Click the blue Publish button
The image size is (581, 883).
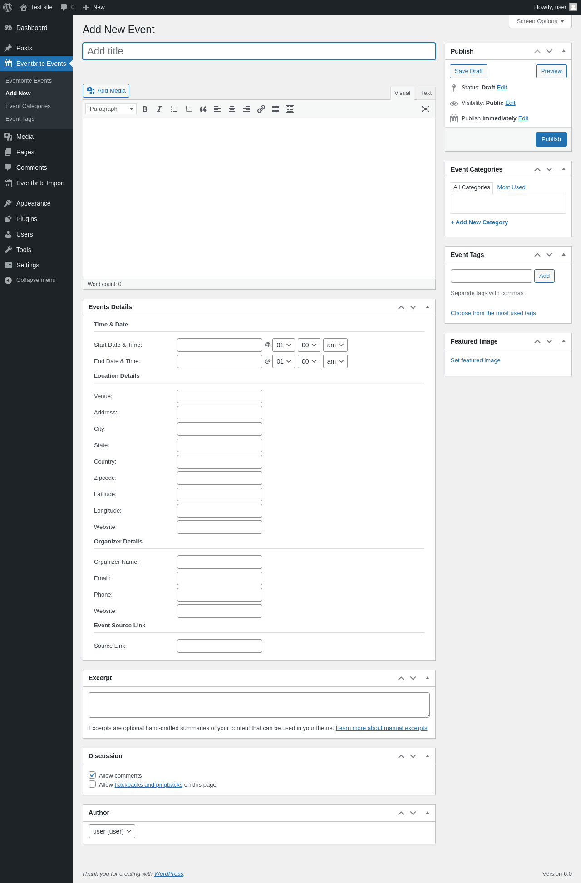[551, 139]
